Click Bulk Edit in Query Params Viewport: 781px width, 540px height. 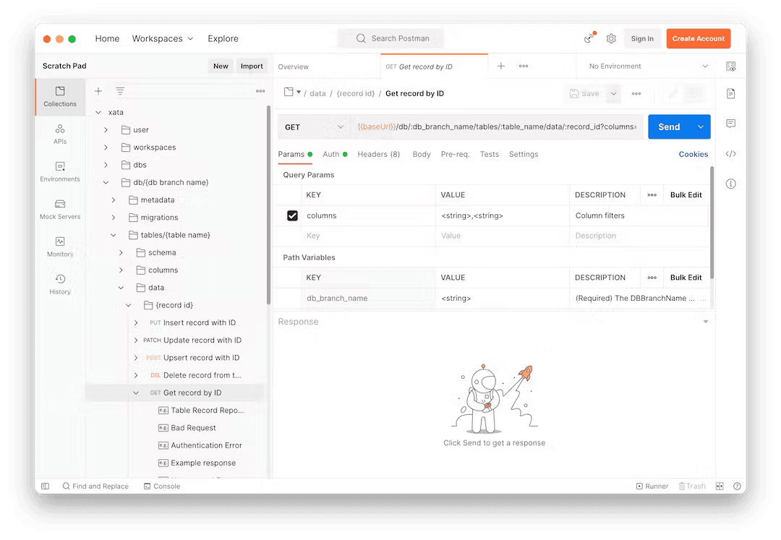[x=686, y=195]
